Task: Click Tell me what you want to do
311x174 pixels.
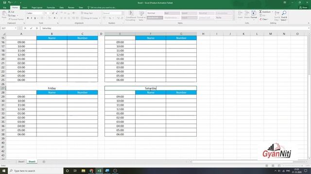Action: pyautogui.click(x=102, y=8)
